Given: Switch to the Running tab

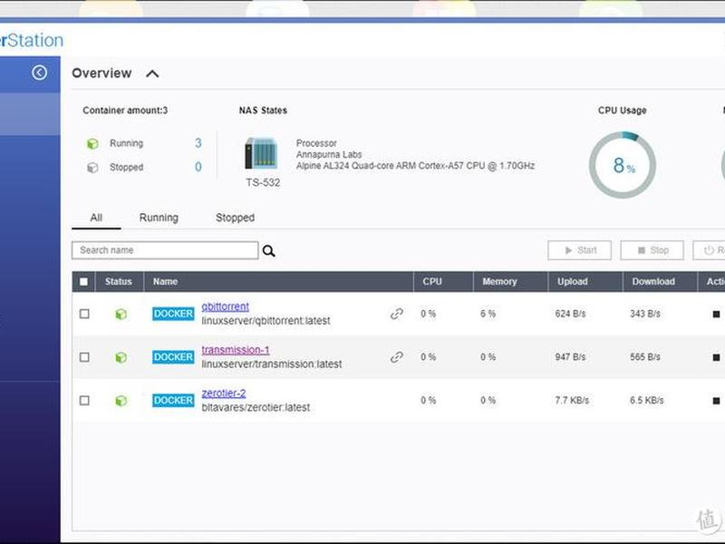Looking at the screenshot, I should (x=159, y=218).
